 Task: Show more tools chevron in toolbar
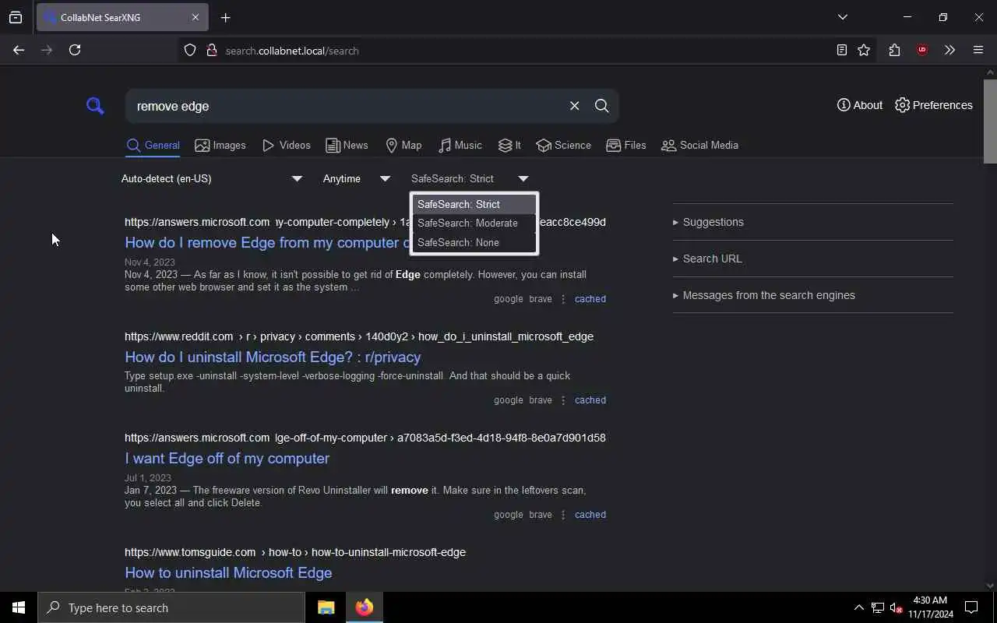click(949, 50)
